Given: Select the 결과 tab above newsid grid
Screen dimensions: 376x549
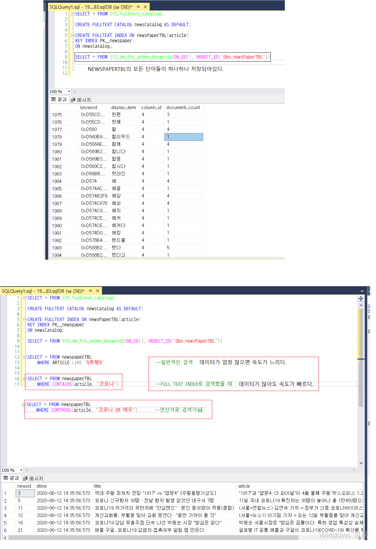Looking at the screenshot, I should (x=11, y=478).
